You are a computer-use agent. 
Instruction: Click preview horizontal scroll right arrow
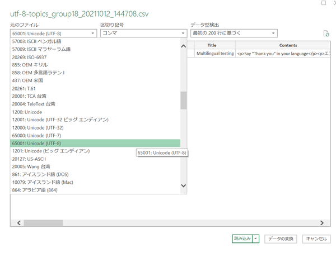[322, 223]
